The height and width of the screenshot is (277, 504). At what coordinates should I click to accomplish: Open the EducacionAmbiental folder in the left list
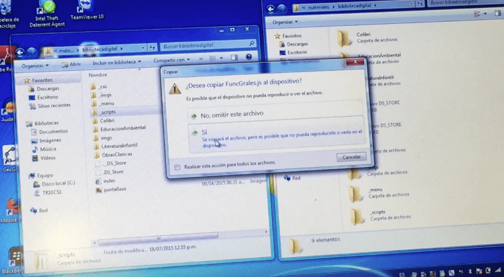(x=121, y=129)
